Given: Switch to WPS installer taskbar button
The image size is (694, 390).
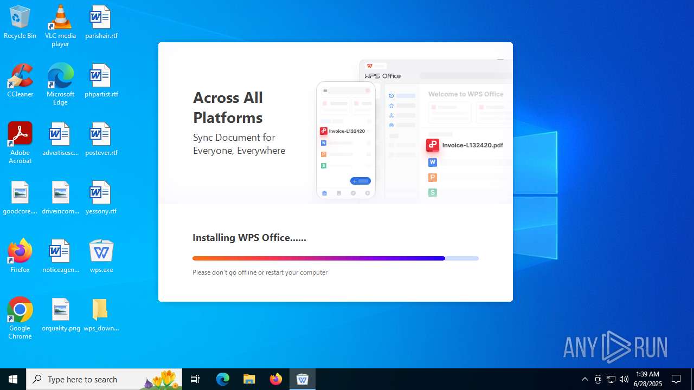Looking at the screenshot, I should (303, 379).
